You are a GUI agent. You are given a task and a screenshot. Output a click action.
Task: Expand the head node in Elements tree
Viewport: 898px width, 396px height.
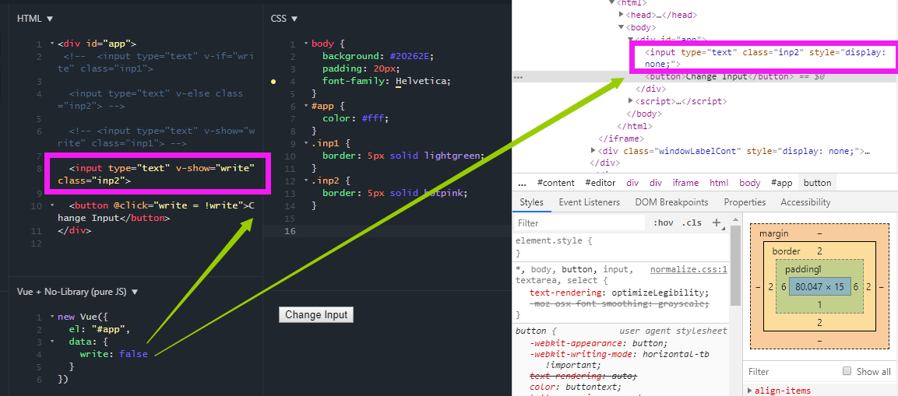tap(622, 15)
